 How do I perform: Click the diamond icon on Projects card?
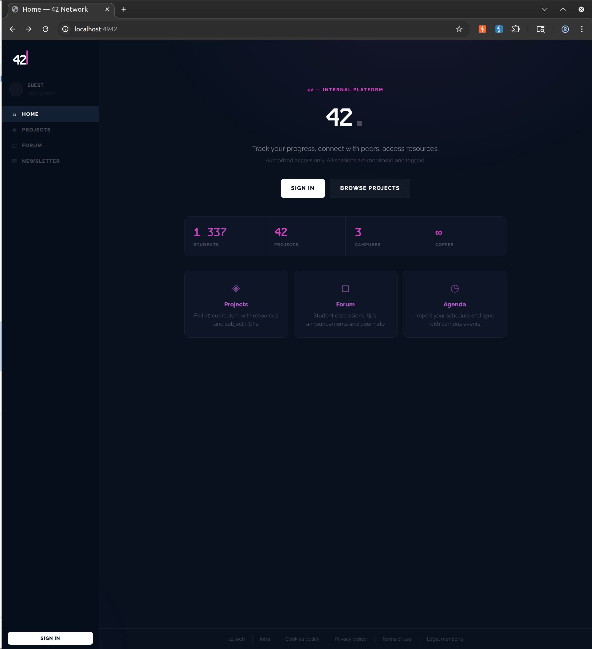point(236,289)
